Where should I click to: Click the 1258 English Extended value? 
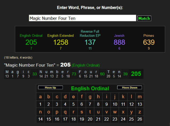(x=61, y=42)
